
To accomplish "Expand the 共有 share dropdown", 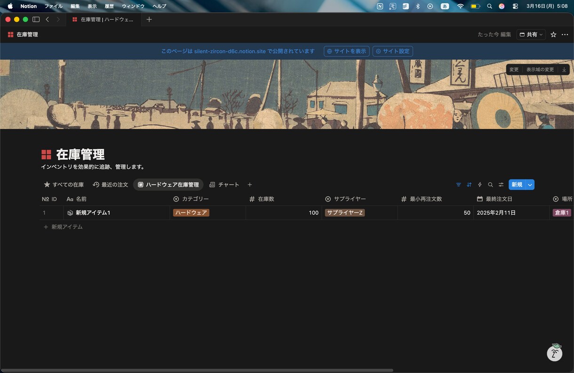I will [531, 34].
